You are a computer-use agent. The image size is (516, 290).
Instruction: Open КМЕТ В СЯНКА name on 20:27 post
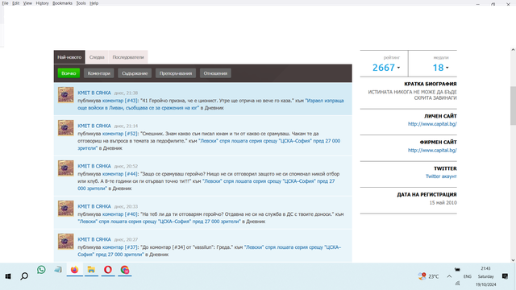pos(94,239)
